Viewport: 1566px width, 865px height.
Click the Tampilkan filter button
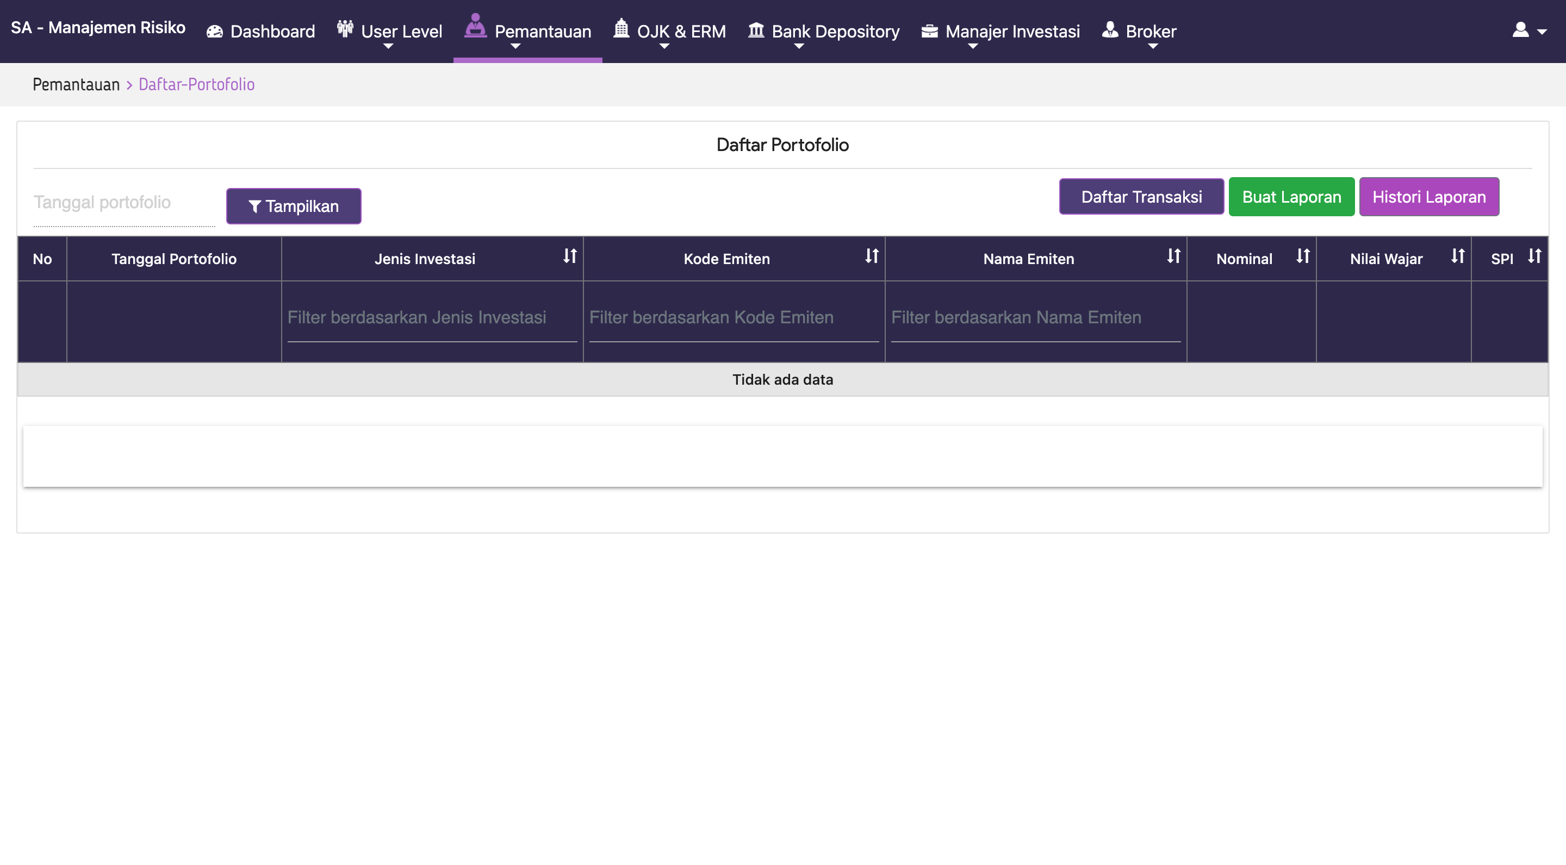[294, 206]
